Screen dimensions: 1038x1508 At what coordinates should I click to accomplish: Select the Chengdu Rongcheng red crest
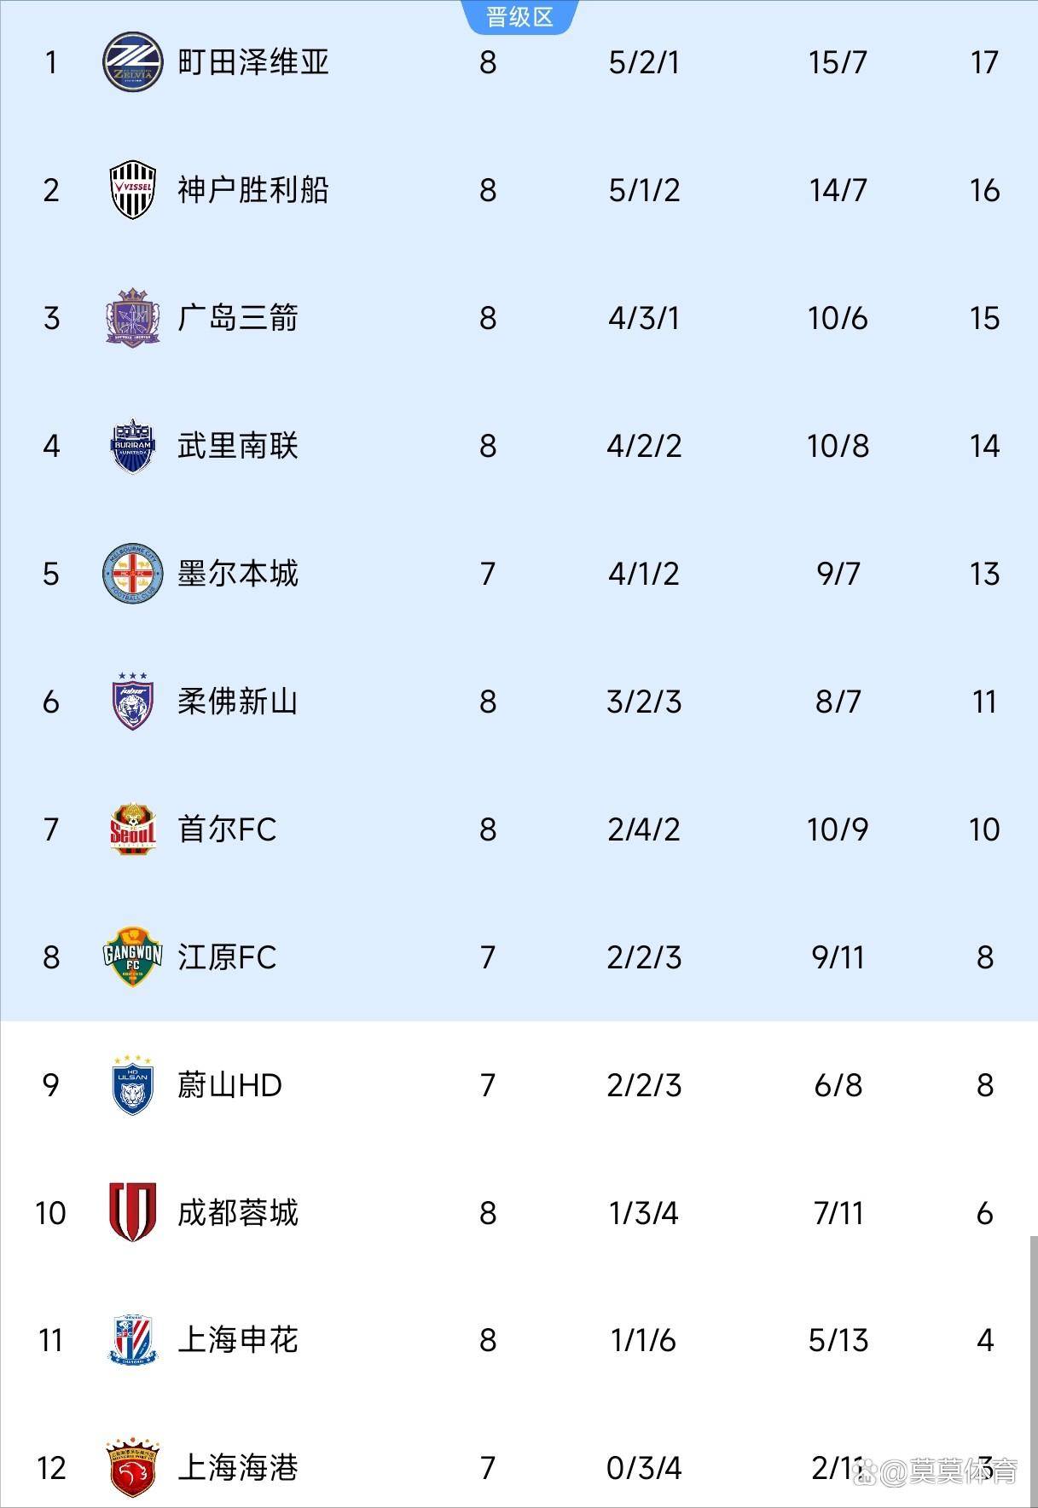click(x=132, y=1212)
